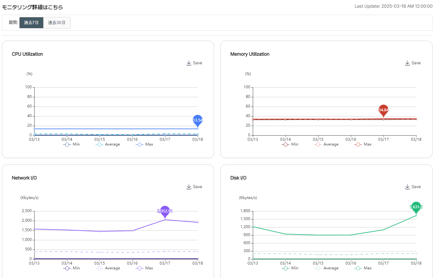Toggle Average series in Network I/O legend
The height and width of the screenshot is (278, 438).
(x=108, y=268)
